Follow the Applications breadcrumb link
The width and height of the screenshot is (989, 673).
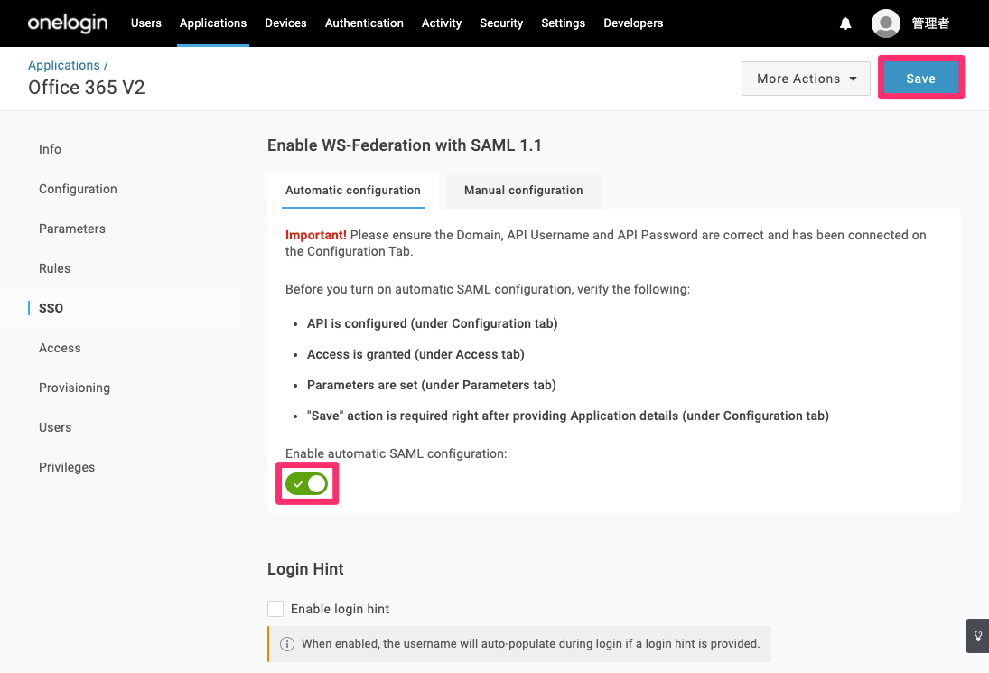[64, 65]
